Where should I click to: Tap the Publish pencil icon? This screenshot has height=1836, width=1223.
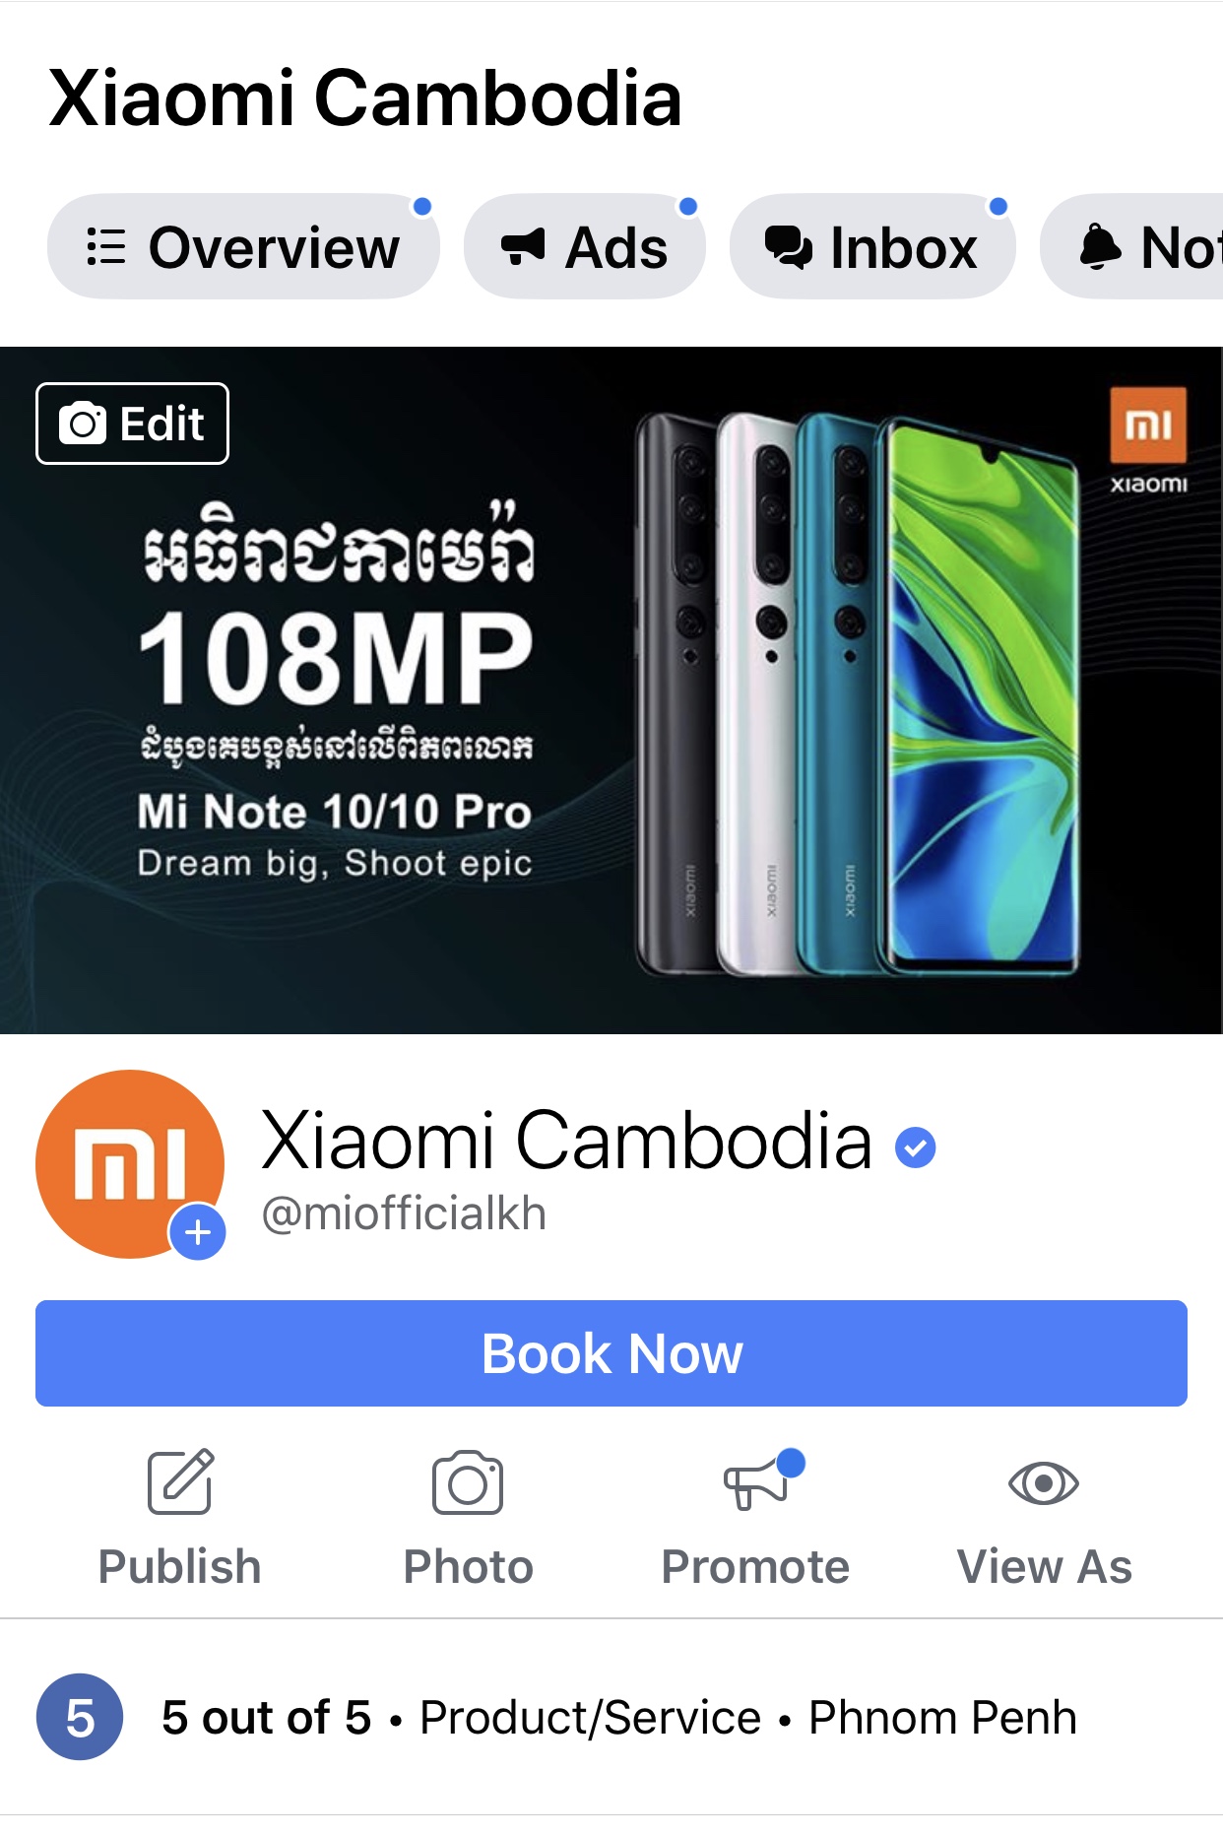(x=180, y=1481)
